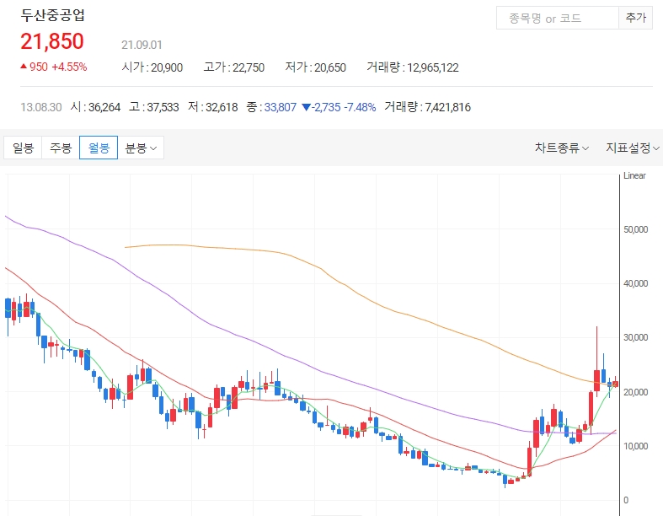The image size is (663, 516).
Task: Click the candle open value 시: 36,264
Action: [x=95, y=107]
